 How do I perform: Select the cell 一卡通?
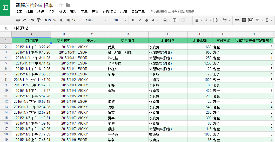(128, 134)
